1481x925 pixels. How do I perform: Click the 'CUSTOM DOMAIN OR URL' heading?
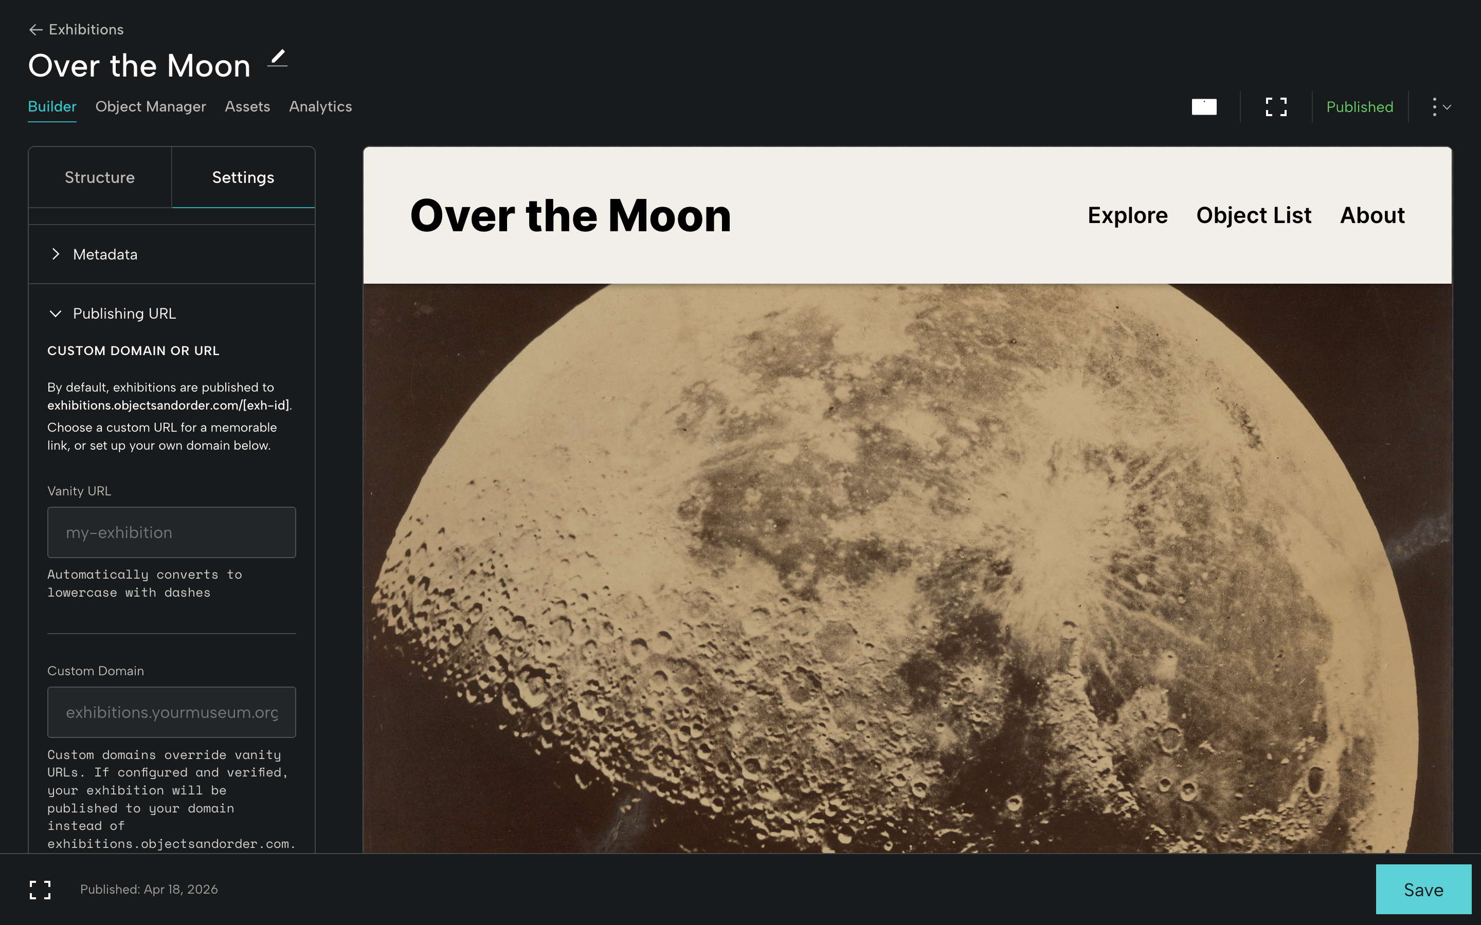pos(133,350)
